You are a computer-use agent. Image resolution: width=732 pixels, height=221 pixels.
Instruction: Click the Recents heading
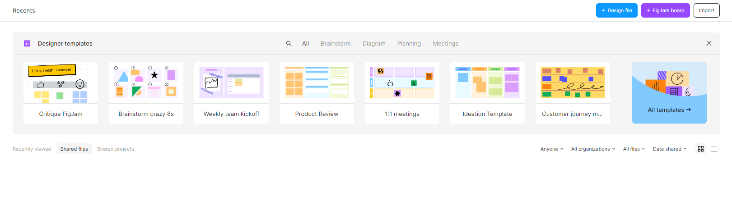24,10
